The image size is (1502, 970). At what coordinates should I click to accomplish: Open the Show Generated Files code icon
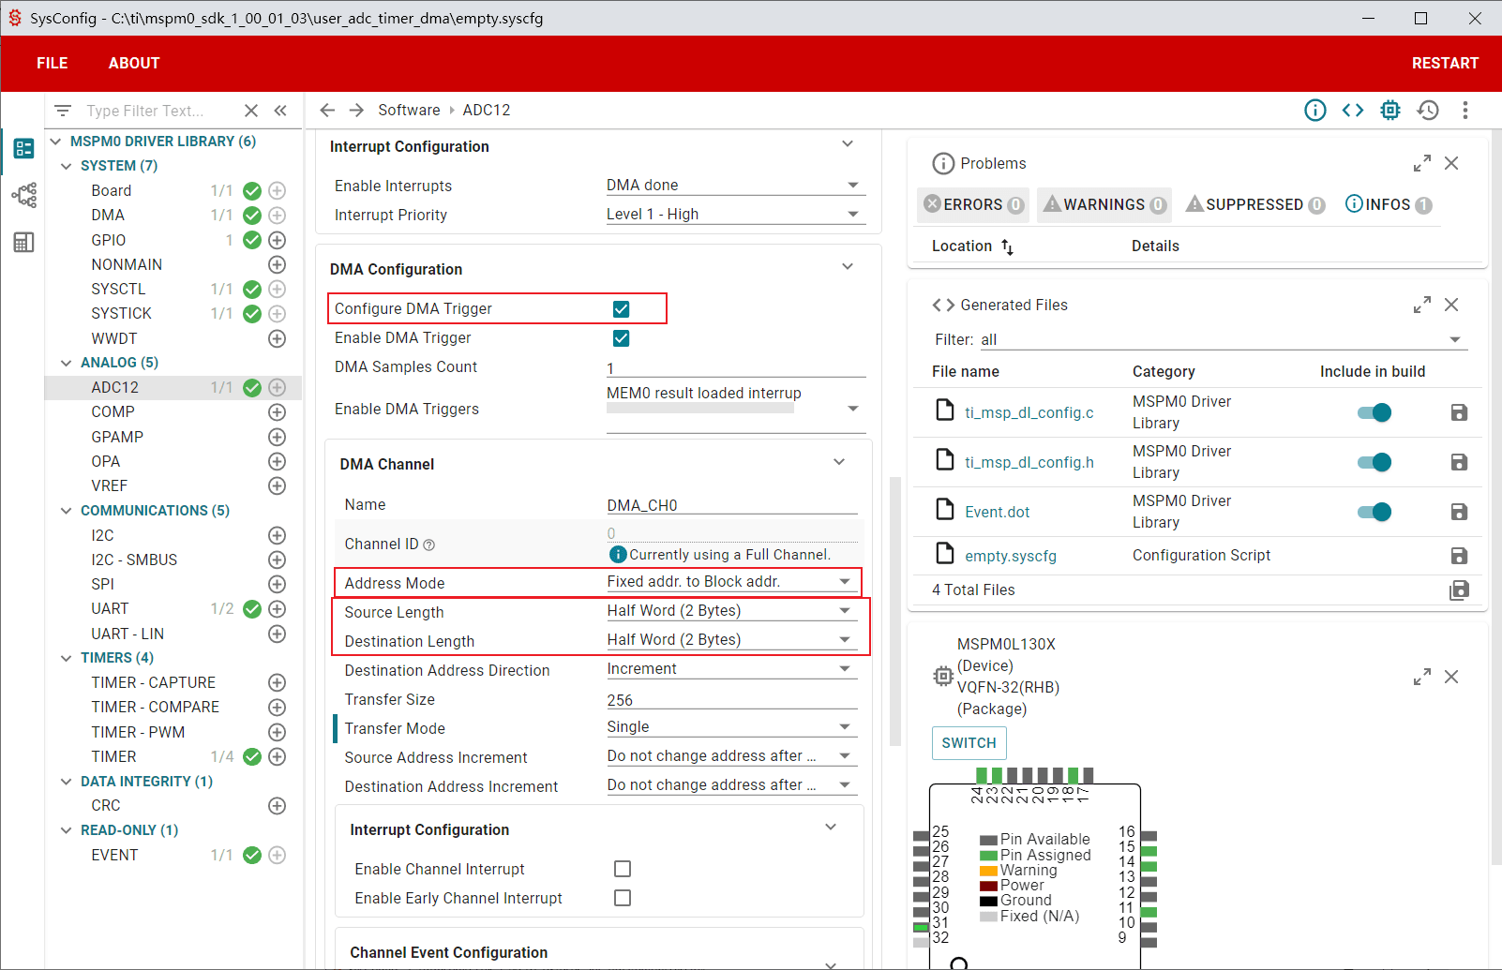coord(1352,111)
